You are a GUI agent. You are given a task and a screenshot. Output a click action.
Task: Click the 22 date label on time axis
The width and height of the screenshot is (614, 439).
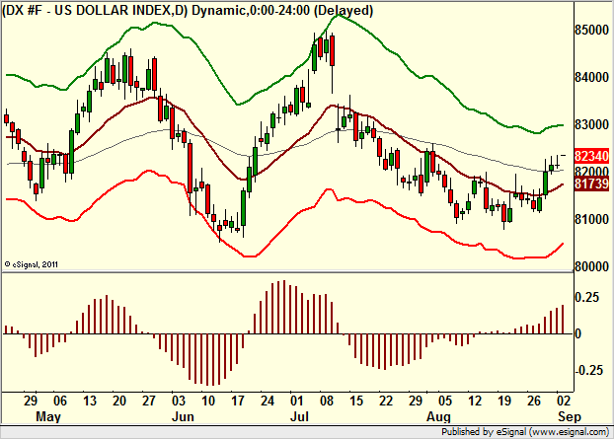386,401
